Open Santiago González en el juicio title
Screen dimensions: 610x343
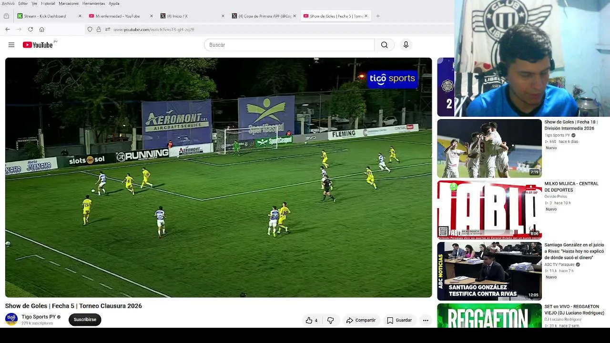coord(574,251)
